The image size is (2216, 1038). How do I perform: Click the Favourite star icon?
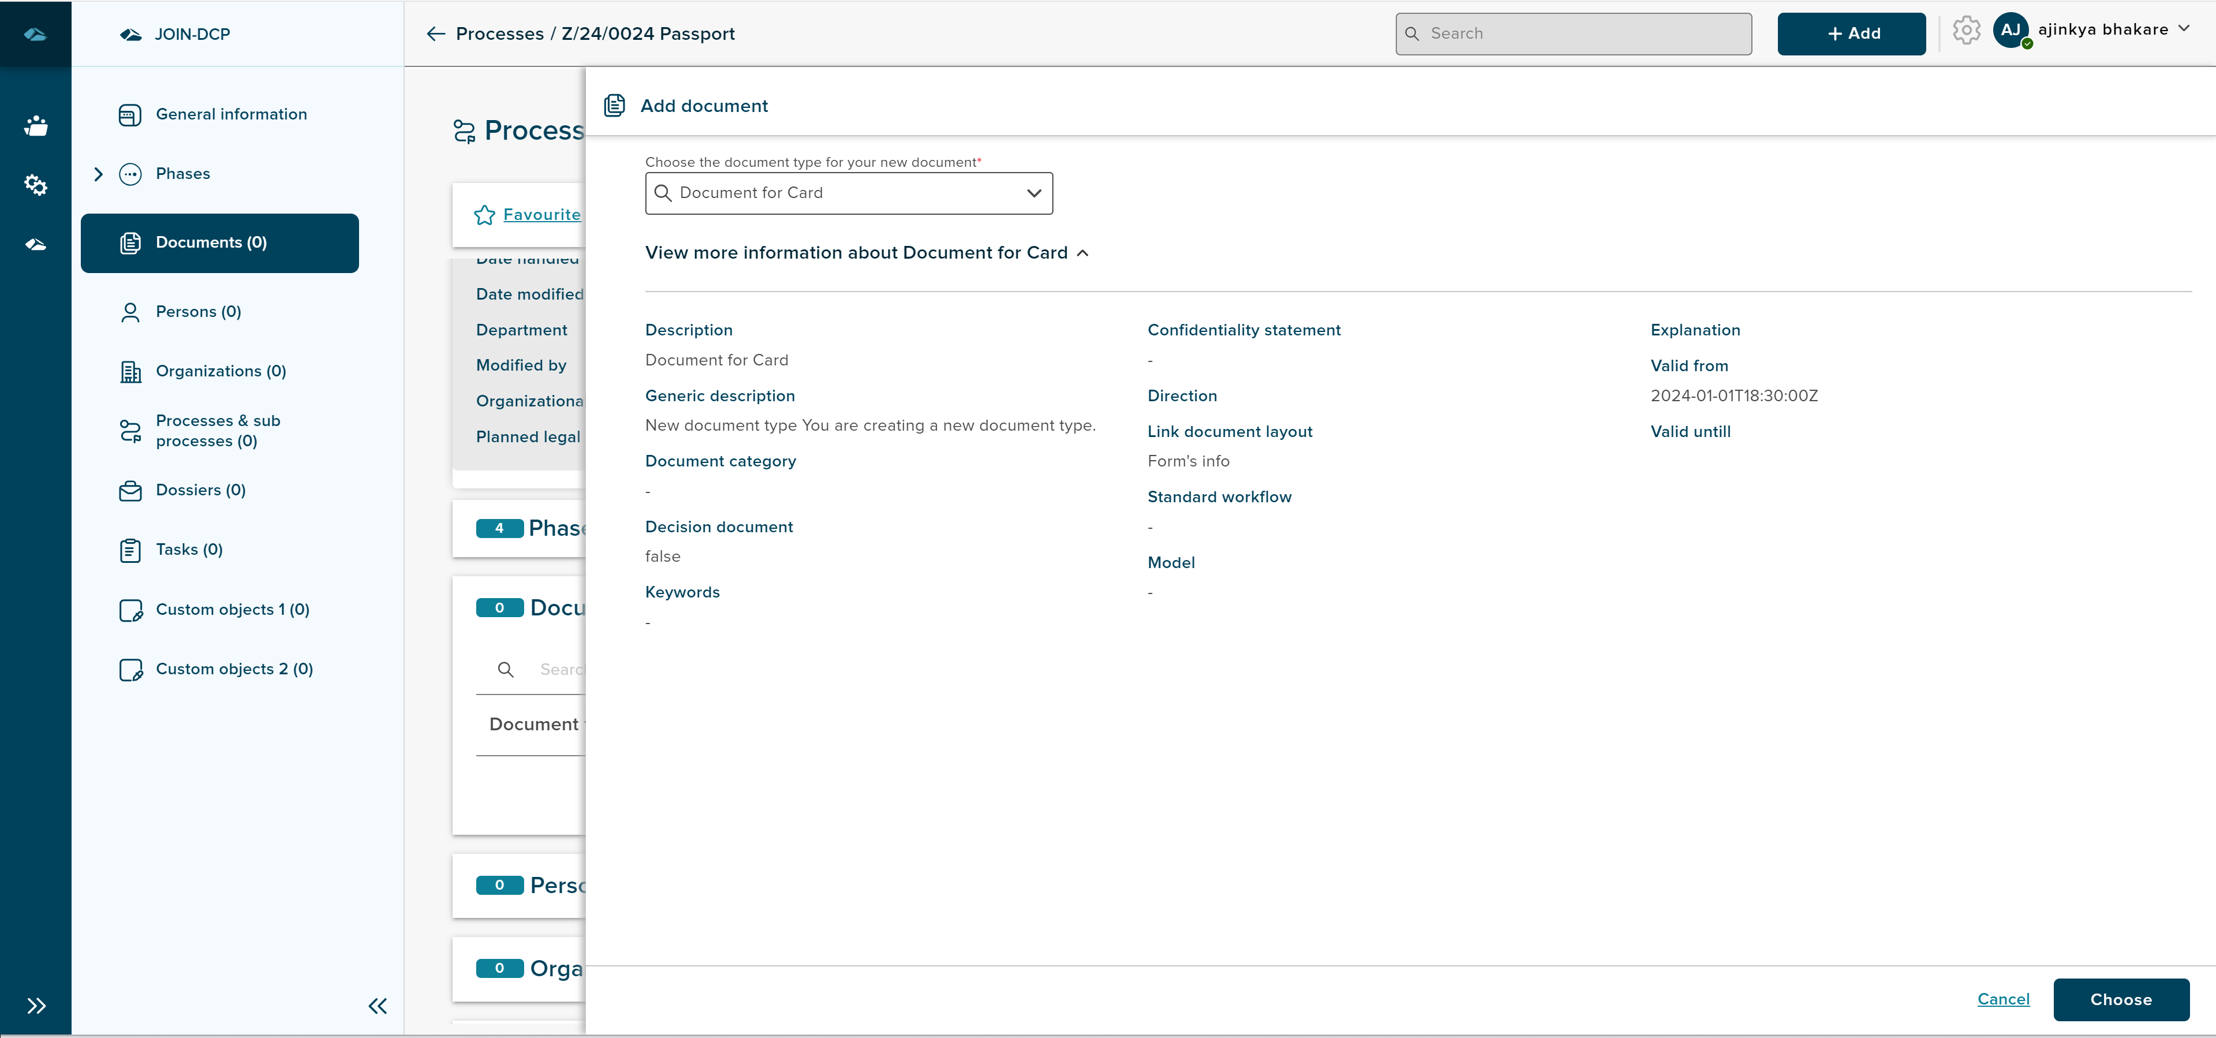click(x=484, y=215)
